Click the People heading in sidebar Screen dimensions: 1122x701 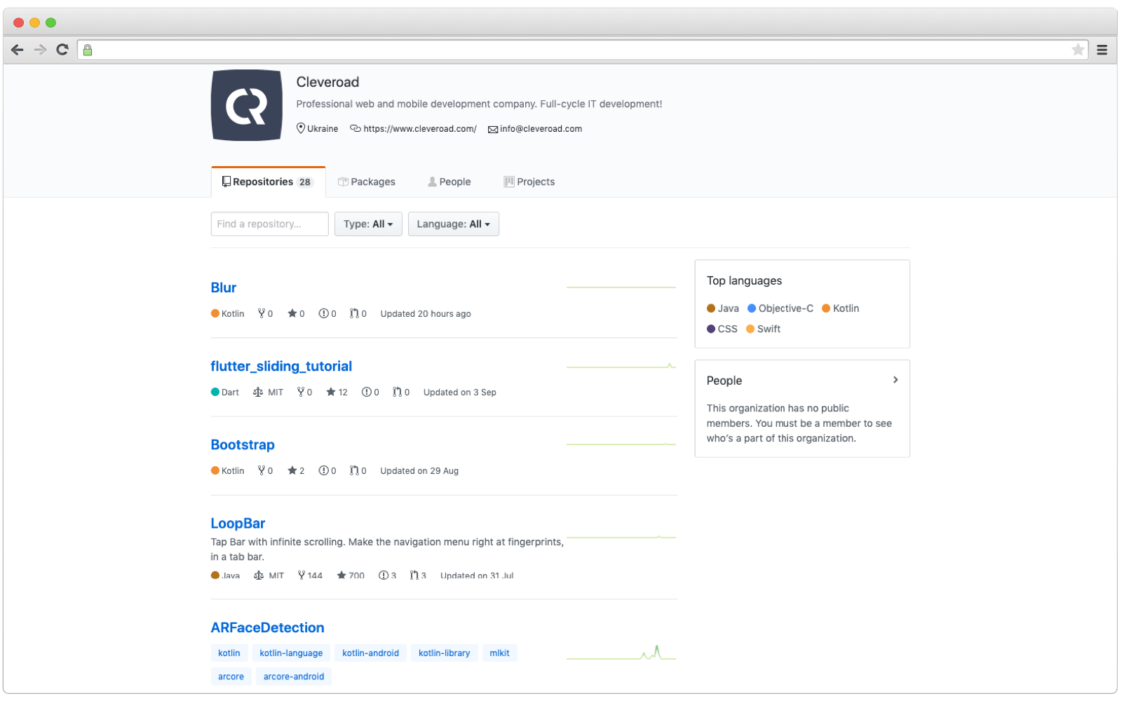pos(724,381)
